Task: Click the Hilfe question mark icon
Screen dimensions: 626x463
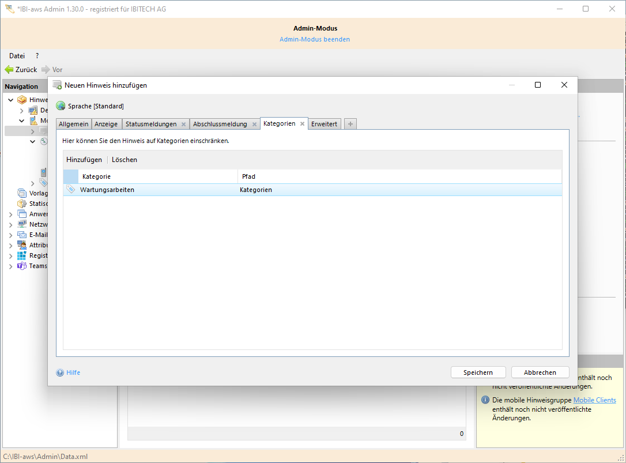Action: [60, 372]
